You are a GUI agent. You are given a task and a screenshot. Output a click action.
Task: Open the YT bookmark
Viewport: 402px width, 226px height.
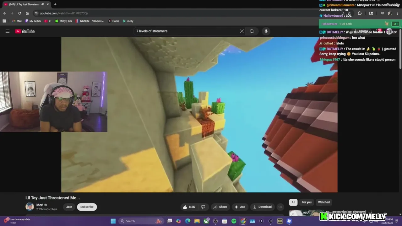coord(48,21)
